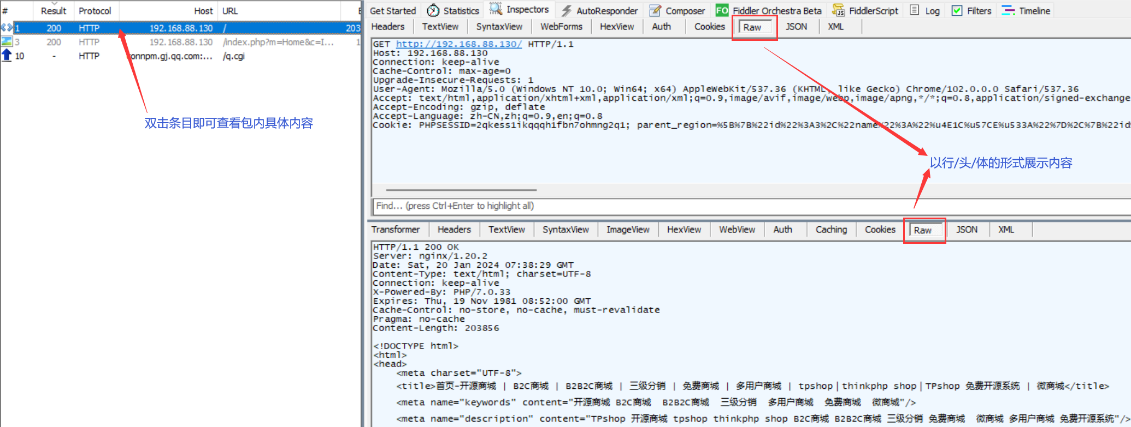Open the response HexView tab
The image size is (1131, 427).
(684, 230)
